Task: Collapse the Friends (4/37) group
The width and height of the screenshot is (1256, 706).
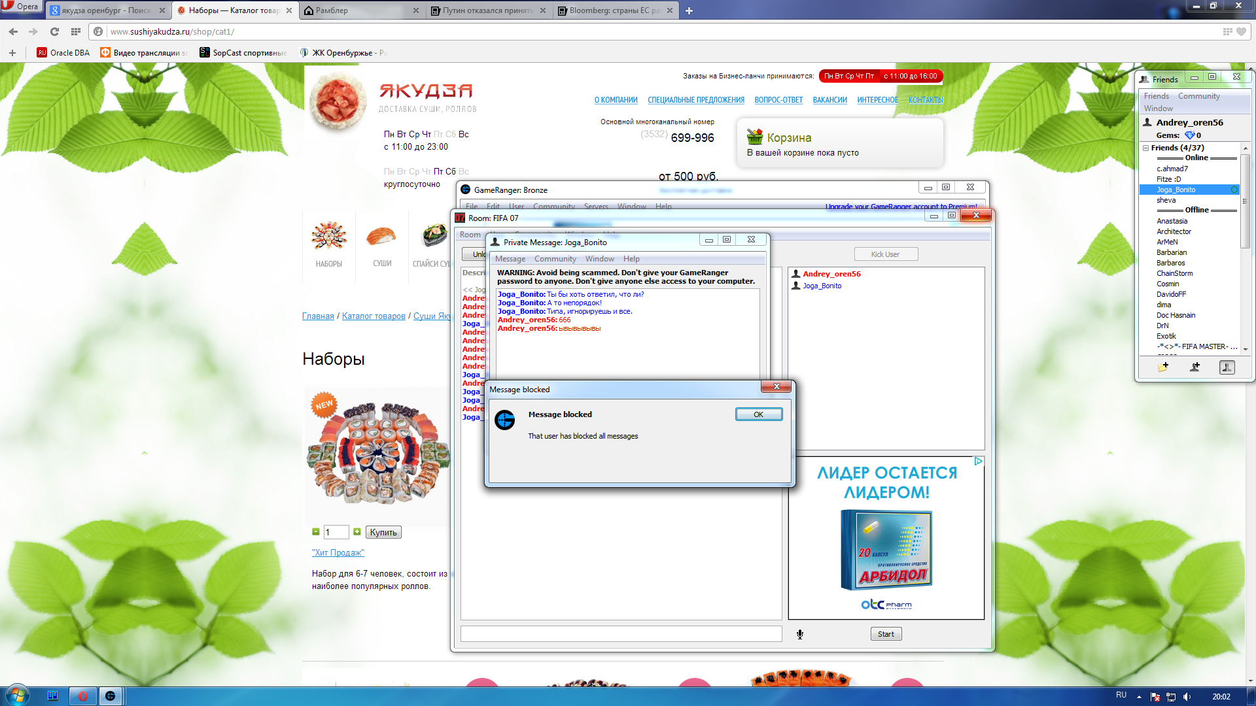Action: 1146,148
